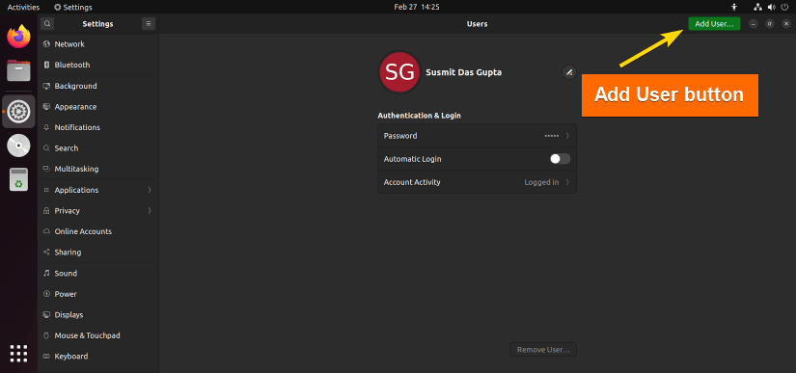Open Online Accounts settings
This screenshot has width=796, height=373.
click(x=98, y=231)
